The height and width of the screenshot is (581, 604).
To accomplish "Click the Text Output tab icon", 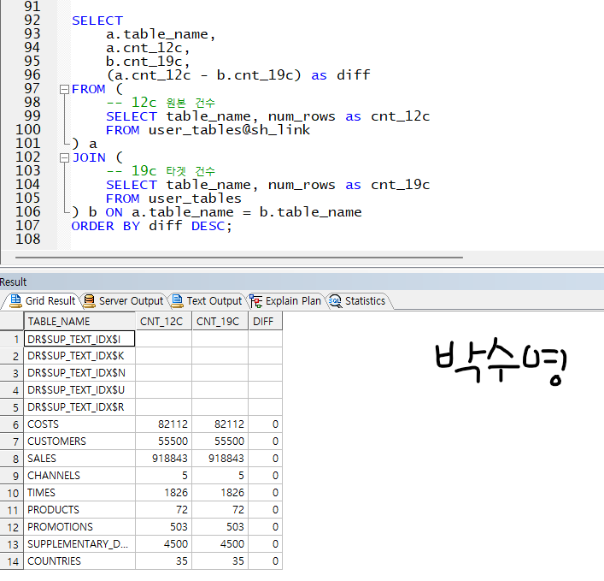I will point(177,301).
